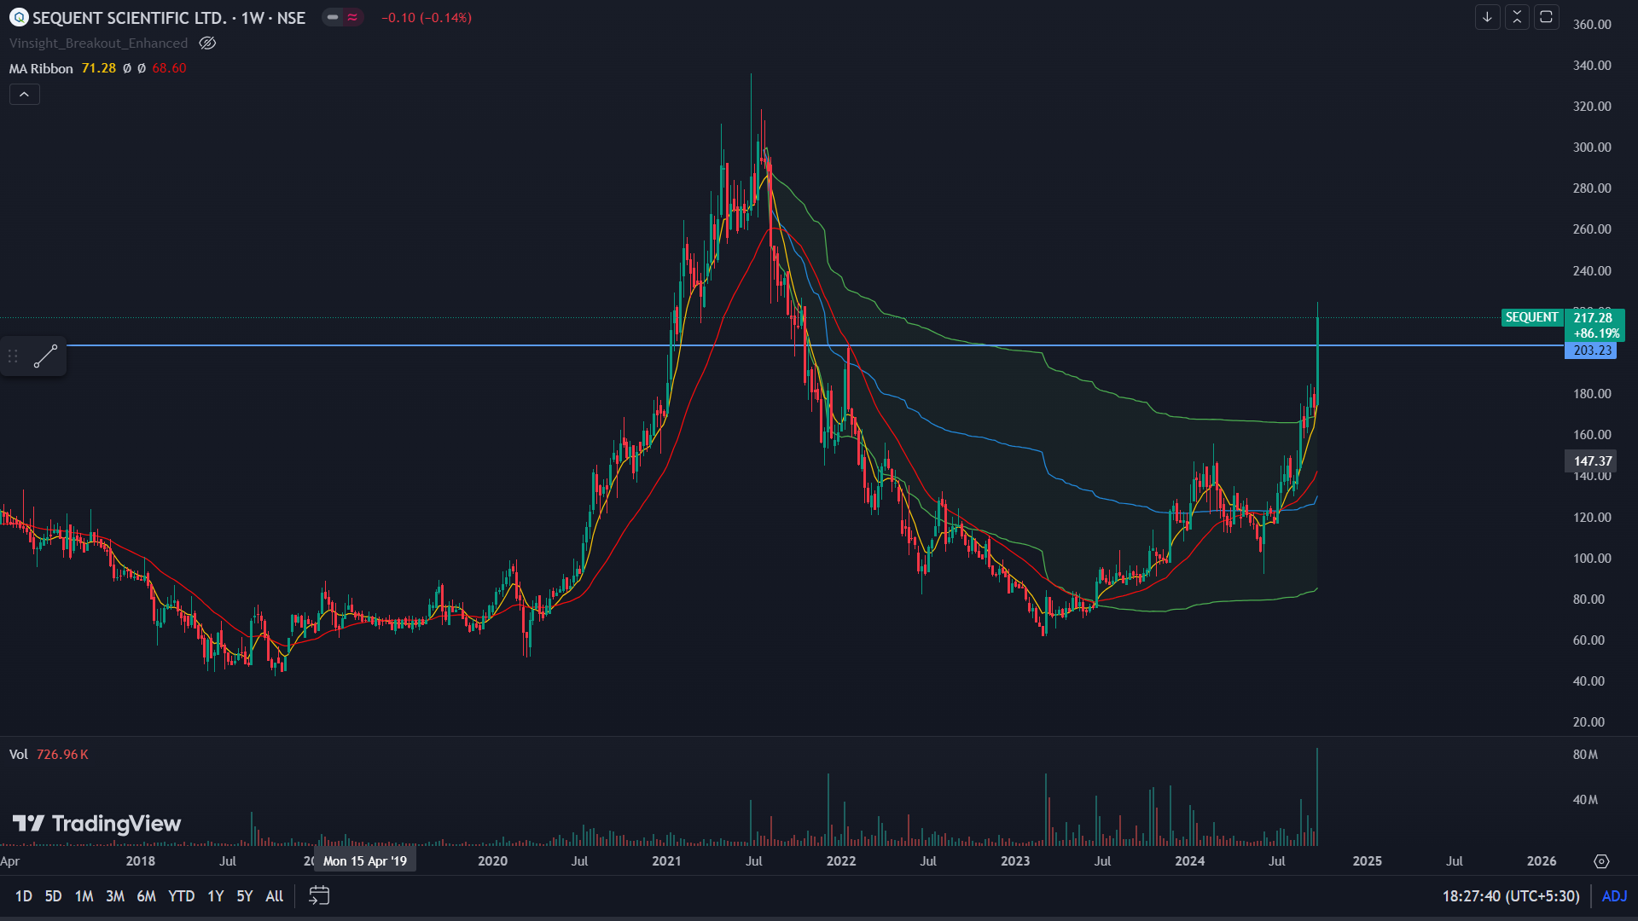Click the pink approximate-equal symbol status icon
Screen dimensions: 1638x921
tap(352, 17)
